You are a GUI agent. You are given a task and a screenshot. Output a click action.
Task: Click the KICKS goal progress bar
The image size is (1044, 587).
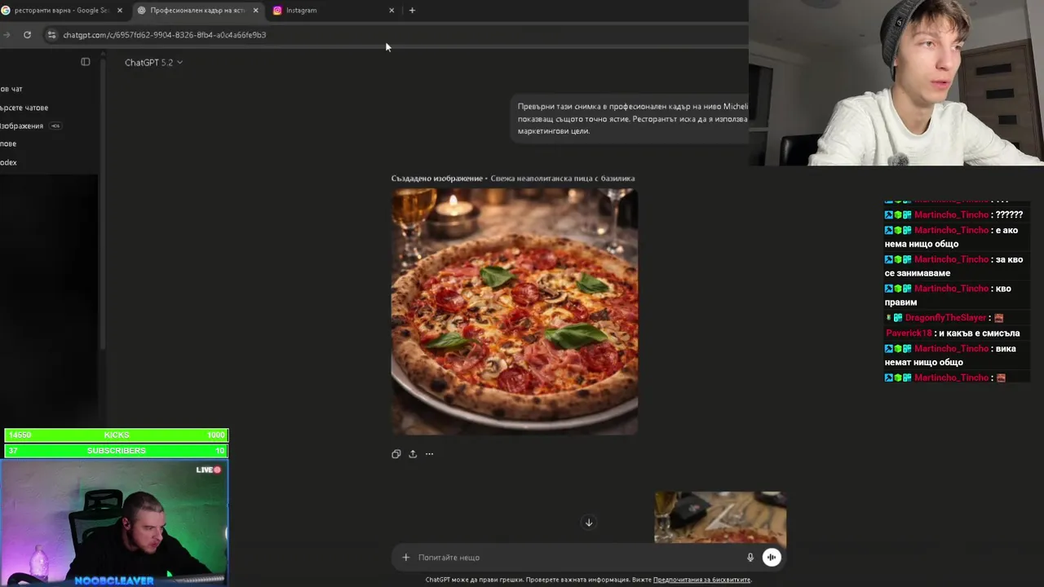117,435
